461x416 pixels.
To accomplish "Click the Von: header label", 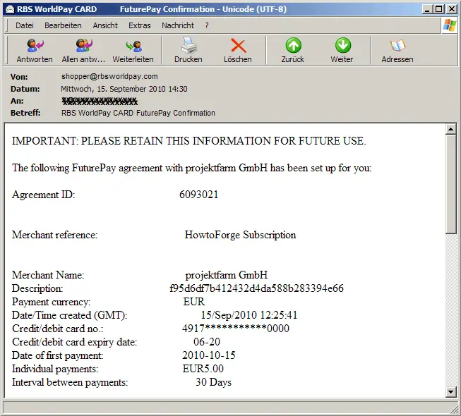I will click(19, 77).
